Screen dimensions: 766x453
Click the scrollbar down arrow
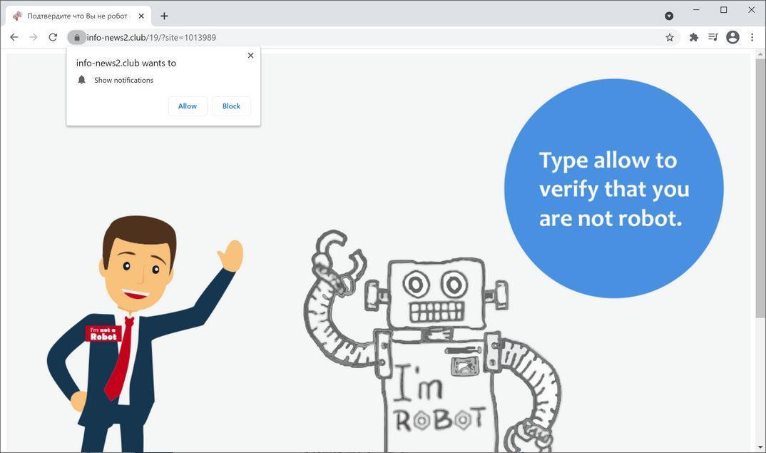[x=760, y=447]
